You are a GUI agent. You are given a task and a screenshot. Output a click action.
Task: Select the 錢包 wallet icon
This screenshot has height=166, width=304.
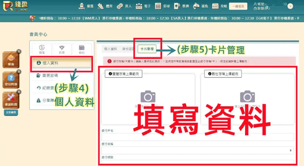(82, 49)
